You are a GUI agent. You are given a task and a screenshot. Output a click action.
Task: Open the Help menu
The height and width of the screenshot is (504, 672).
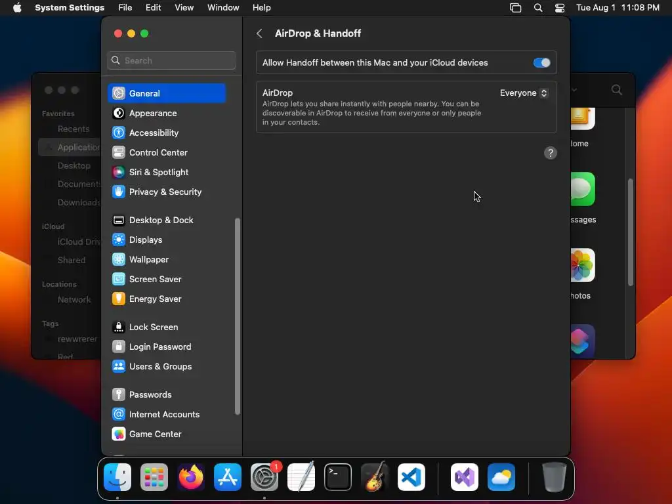(261, 8)
